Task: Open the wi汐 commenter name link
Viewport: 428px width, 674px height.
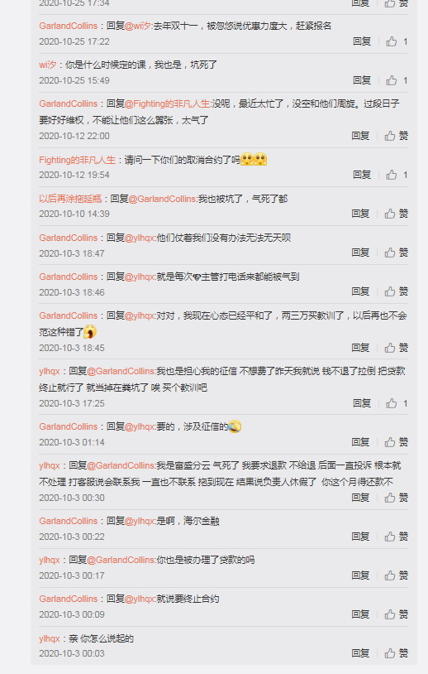Action: (x=48, y=65)
